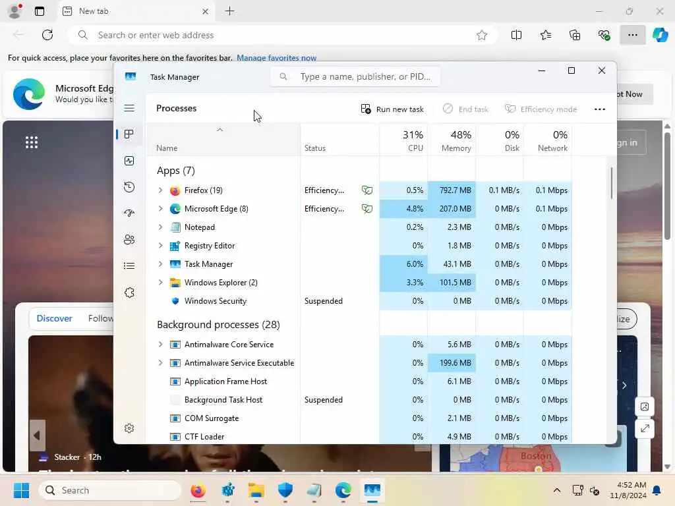Expand Windows Explorer (2) process group
Image resolution: width=675 pixels, height=506 pixels.
(x=160, y=283)
